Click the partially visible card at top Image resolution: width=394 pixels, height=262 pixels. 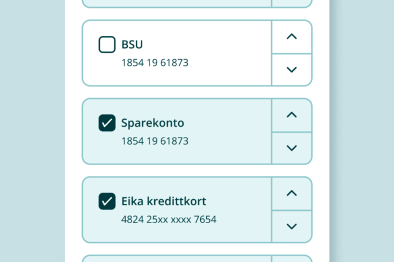point(197,3)
